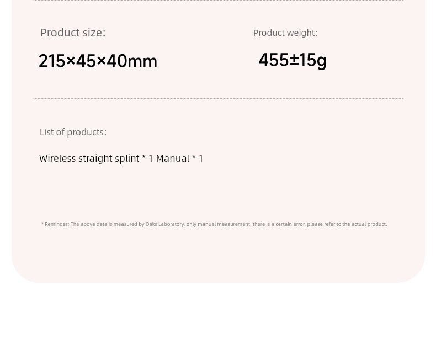Click the "List of products:" heading
Screen dimensions: 436x338
pos(73,132)
